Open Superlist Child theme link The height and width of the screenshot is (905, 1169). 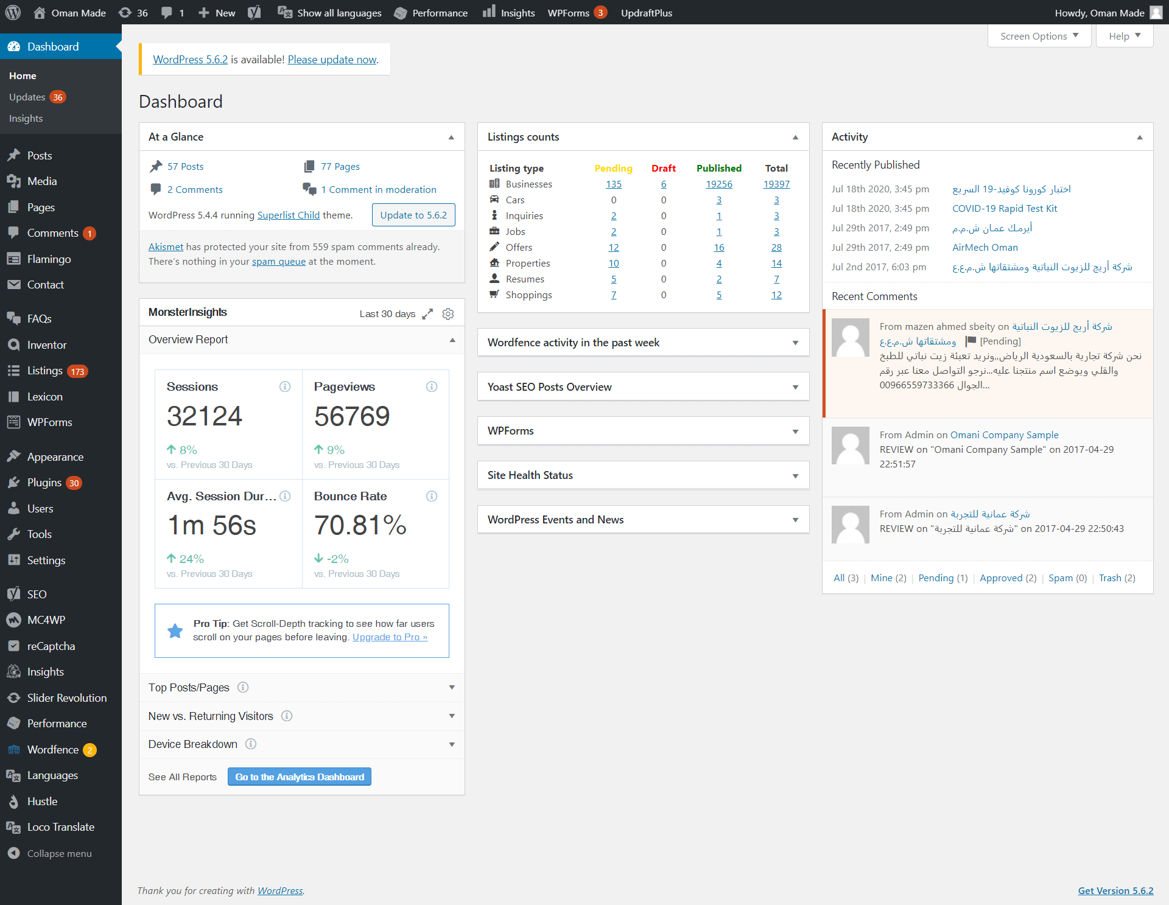pyautogui.click(x=288, y=215)
